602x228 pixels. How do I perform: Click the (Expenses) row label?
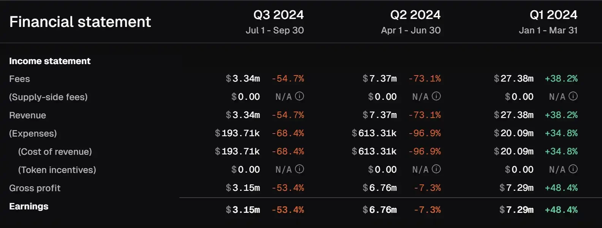[33, 134]
